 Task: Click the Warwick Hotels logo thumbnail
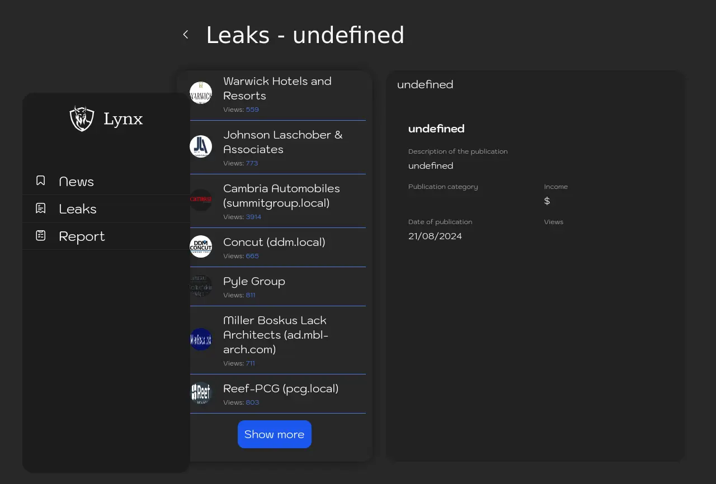pos(201,93)
